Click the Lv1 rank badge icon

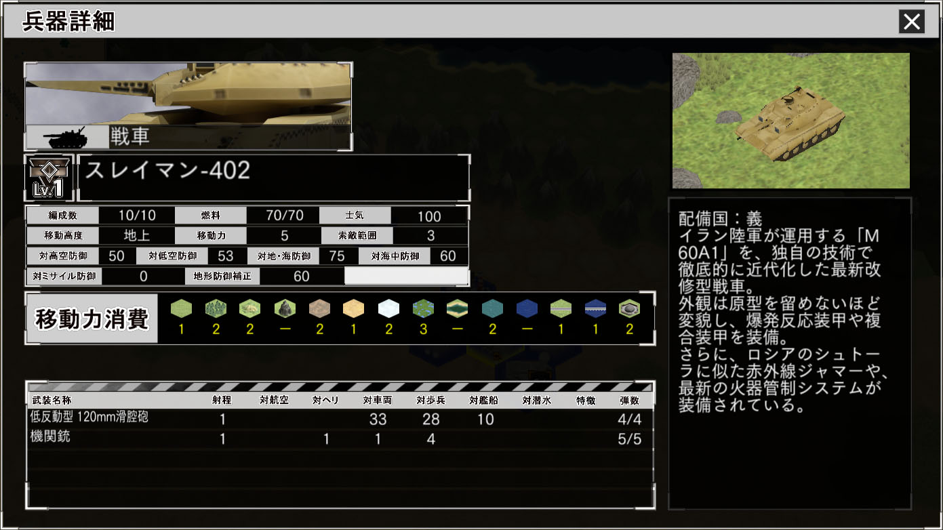coord(49,178)
